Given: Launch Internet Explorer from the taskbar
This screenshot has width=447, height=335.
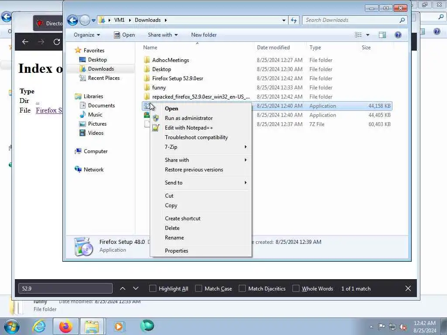Looking at the screenshot, I should tap(39, 326).
